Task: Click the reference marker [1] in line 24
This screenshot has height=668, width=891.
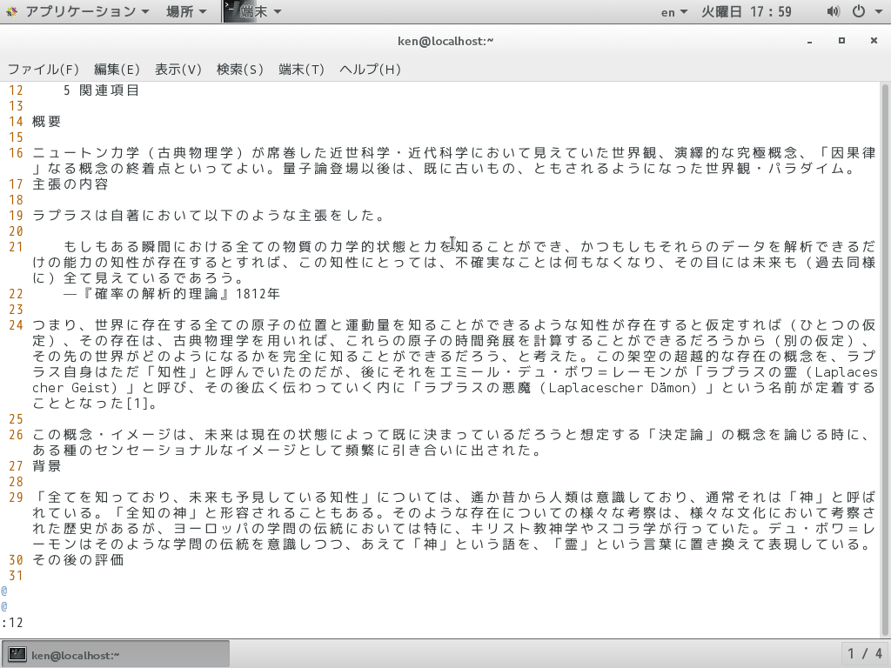Action: point(141,404)
